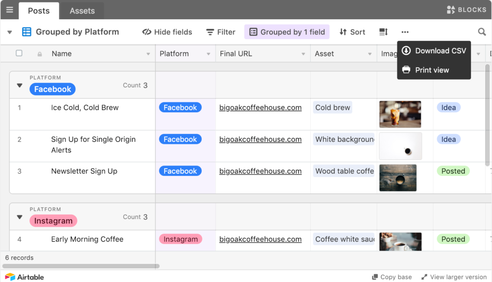Toggle the Grouped by 1 field button
This screenshot has height=282, width=492.
coord(286,32)
